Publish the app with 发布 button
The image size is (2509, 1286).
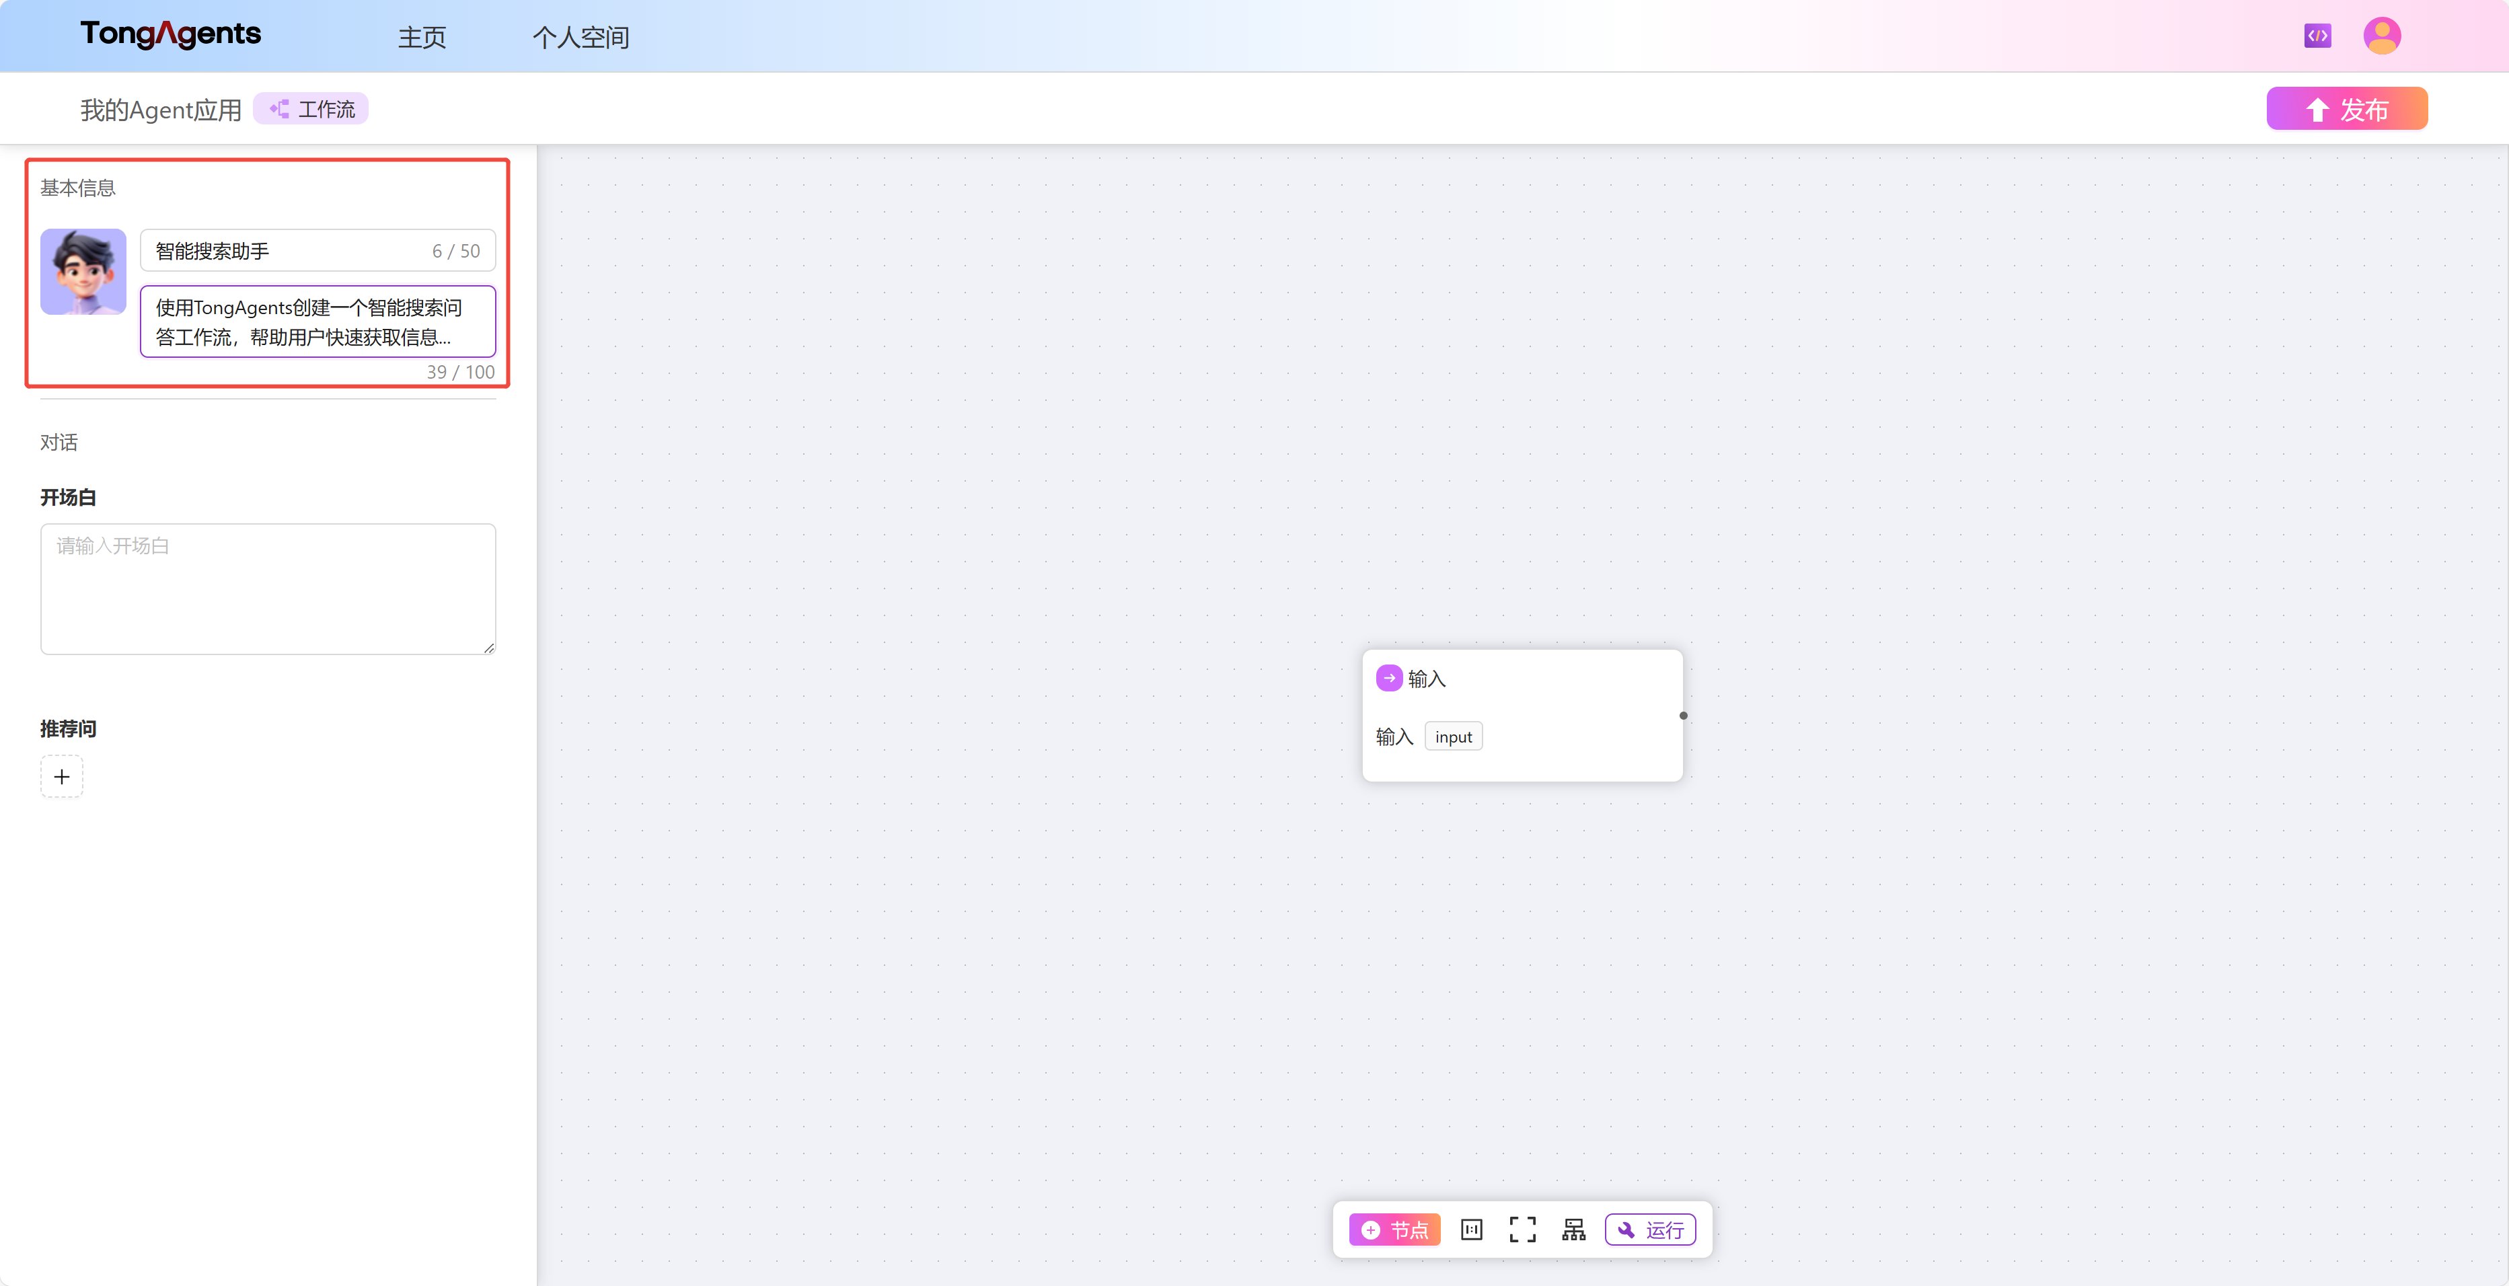[x=2346, y=109]
